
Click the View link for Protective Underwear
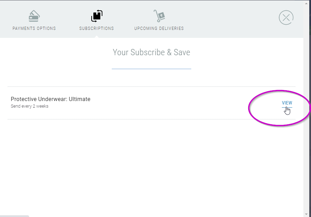point(287,103)
